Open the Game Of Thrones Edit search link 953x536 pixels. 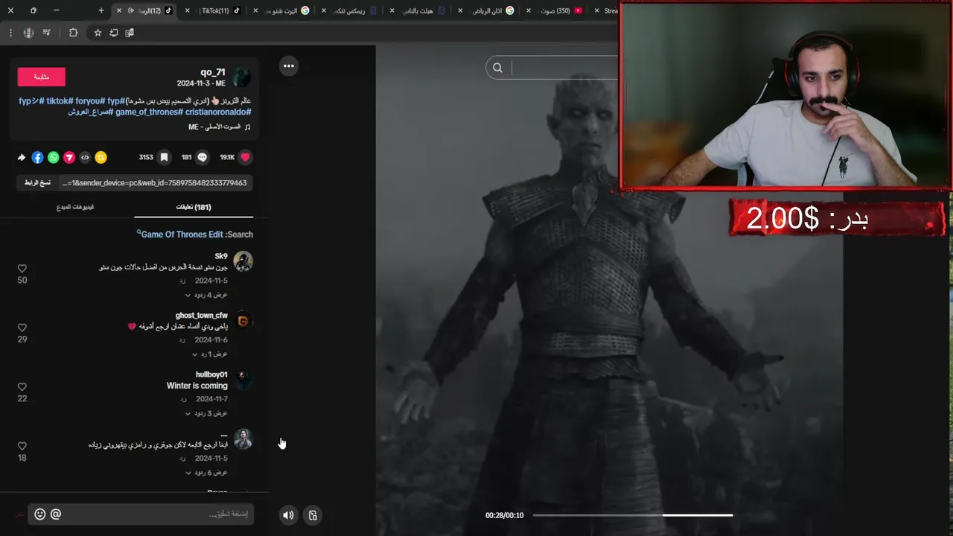[x=182, y=234]
